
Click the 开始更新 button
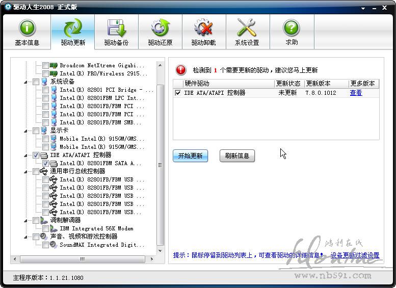pos(191,155)
